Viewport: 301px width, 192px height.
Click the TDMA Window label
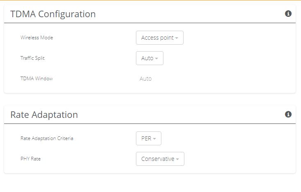point(37,79)
